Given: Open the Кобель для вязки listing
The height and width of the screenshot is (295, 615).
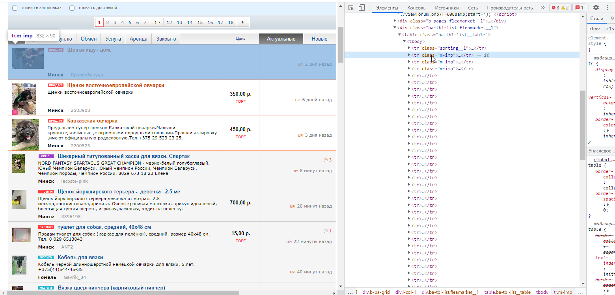Looking at the screenshot, I should coord(80,258).
